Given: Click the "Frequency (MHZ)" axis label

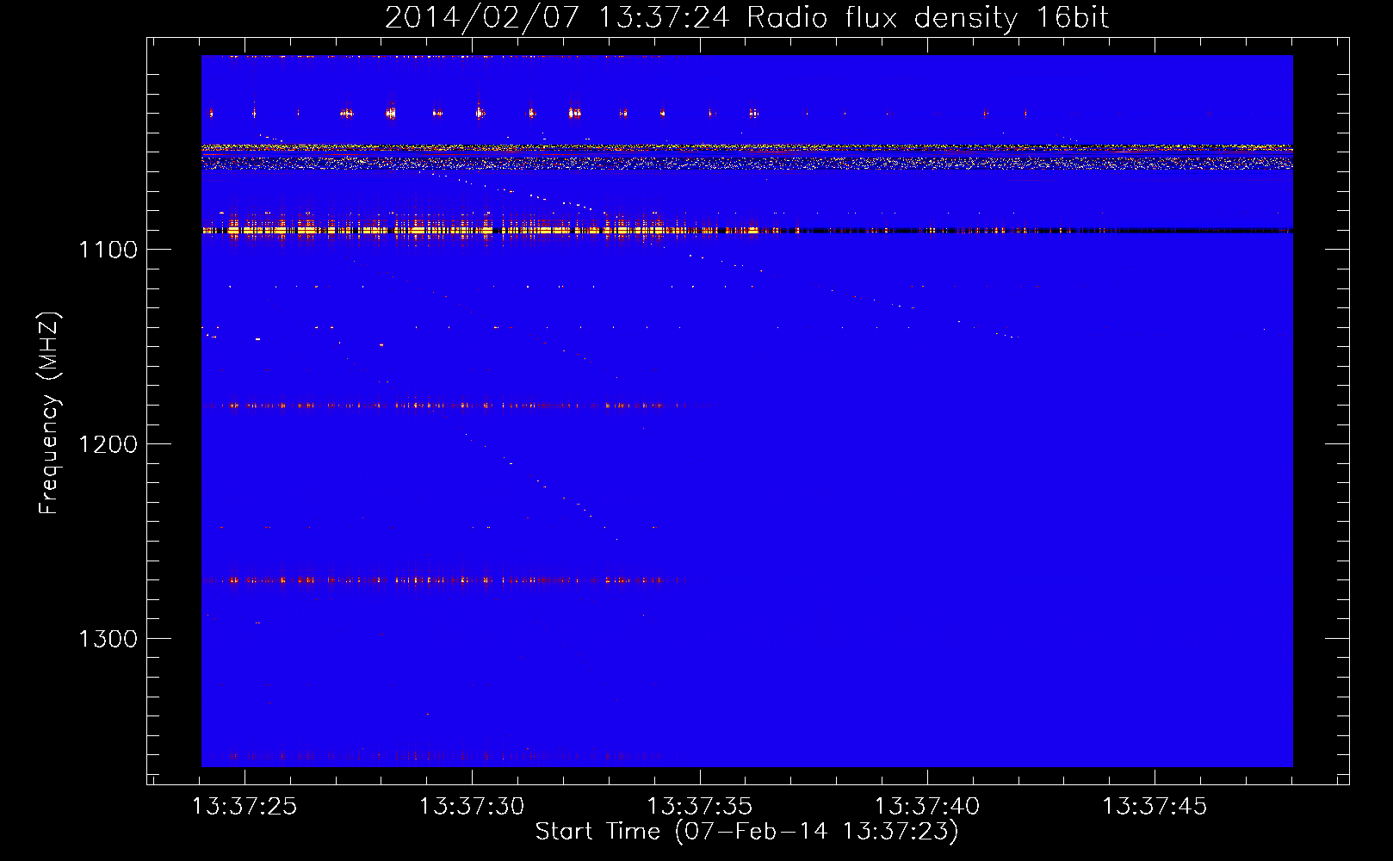Looking at the screenshot, I should tap(50, 413).
